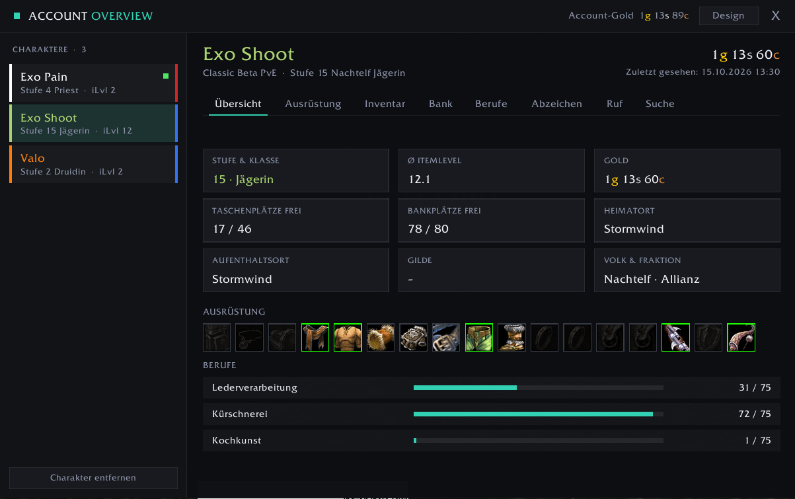Inspect the tan chest shirt item
The width and height of the screenshot is (795, 499).
(x=348, y=337)
